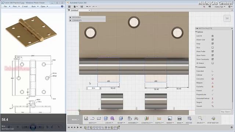Open timeline settings gear icon

pos(232,127)
